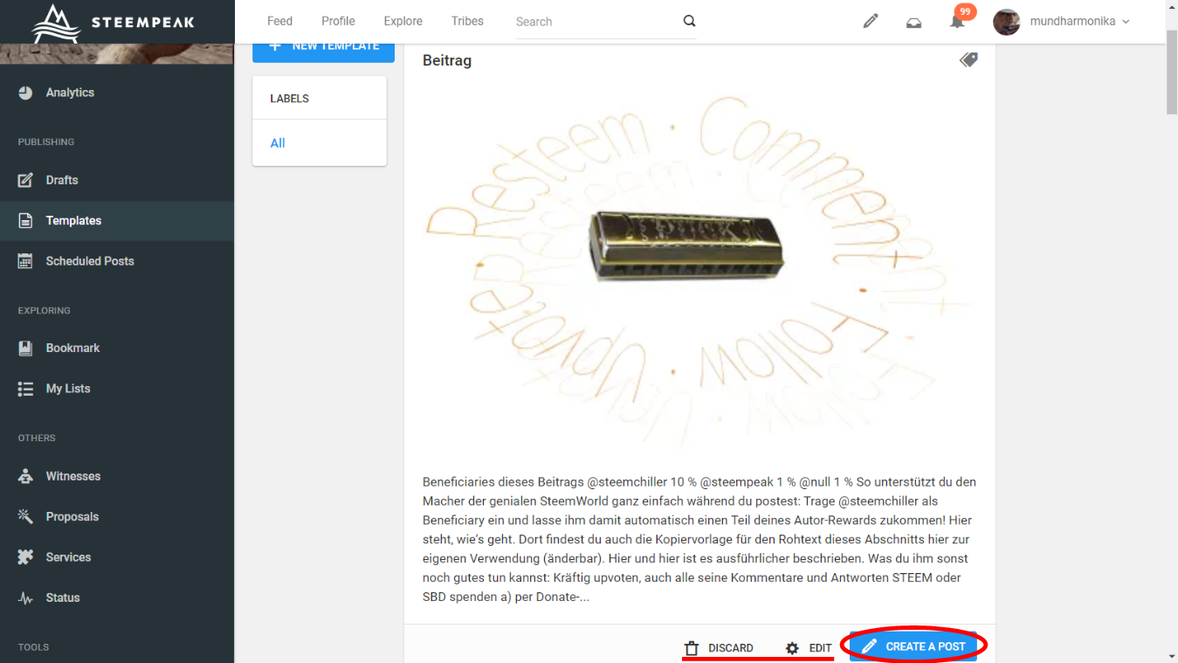Click the trash icon beside DISCARD

pyautogui.click(x=692, y=648)
